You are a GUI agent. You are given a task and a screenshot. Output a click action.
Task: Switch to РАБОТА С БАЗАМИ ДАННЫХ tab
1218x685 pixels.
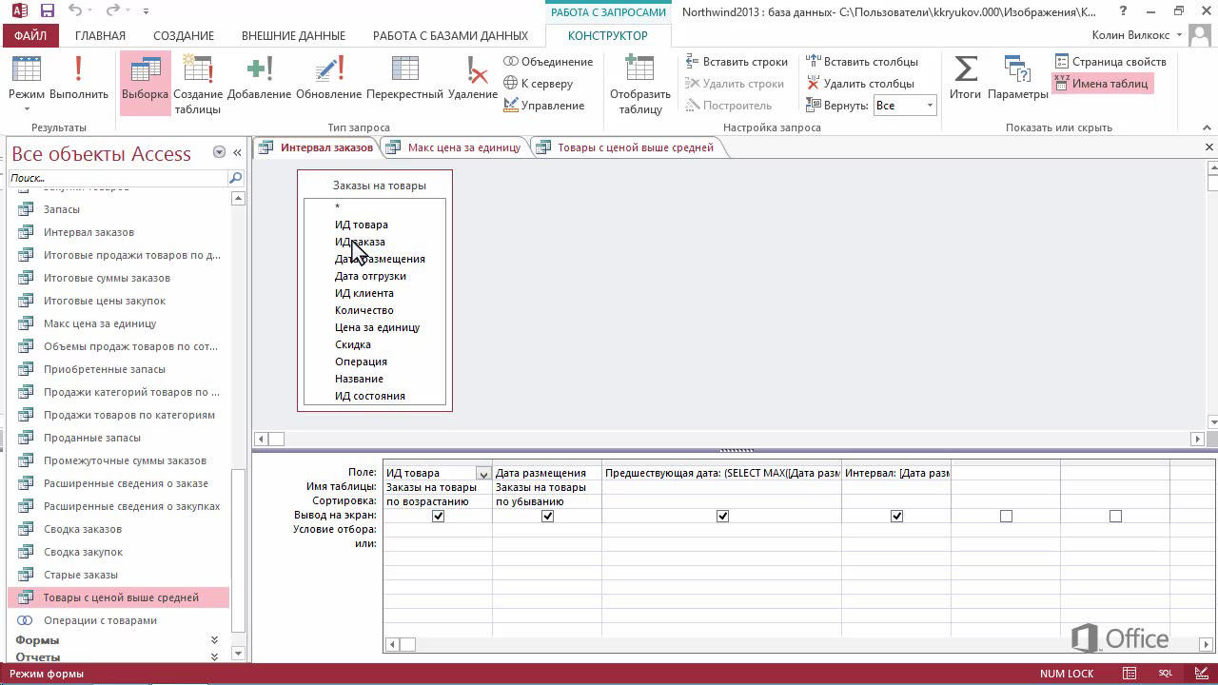(450, 35)
